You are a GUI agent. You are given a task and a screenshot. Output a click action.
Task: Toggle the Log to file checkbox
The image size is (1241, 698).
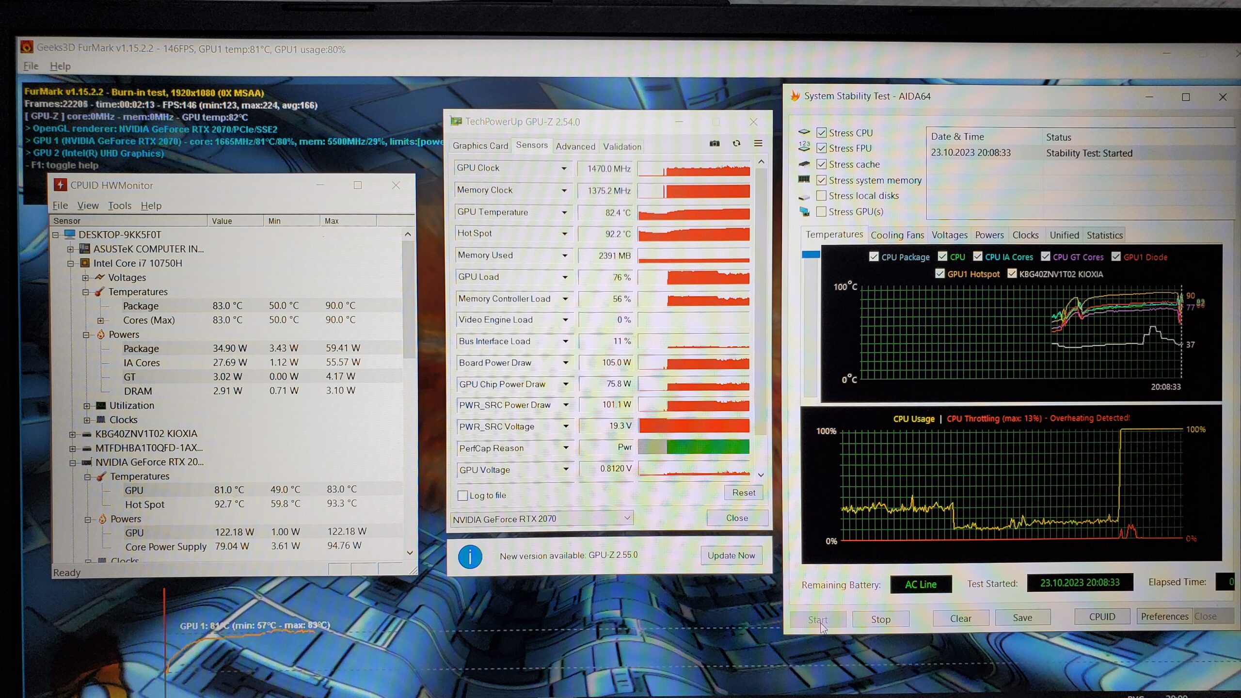coord(462,495)
